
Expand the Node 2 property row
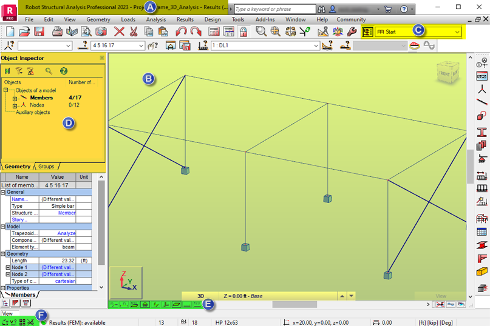pos(8,274)
